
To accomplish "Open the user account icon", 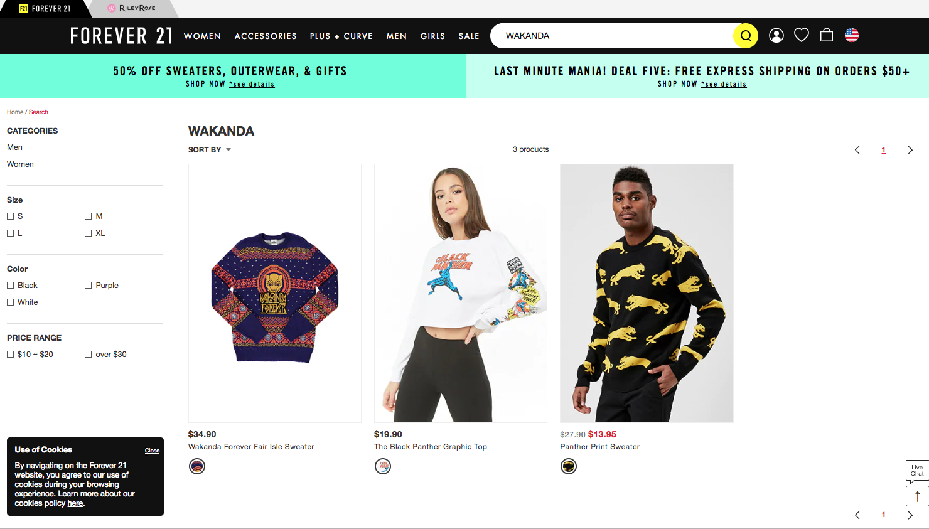I will [776, 36].
